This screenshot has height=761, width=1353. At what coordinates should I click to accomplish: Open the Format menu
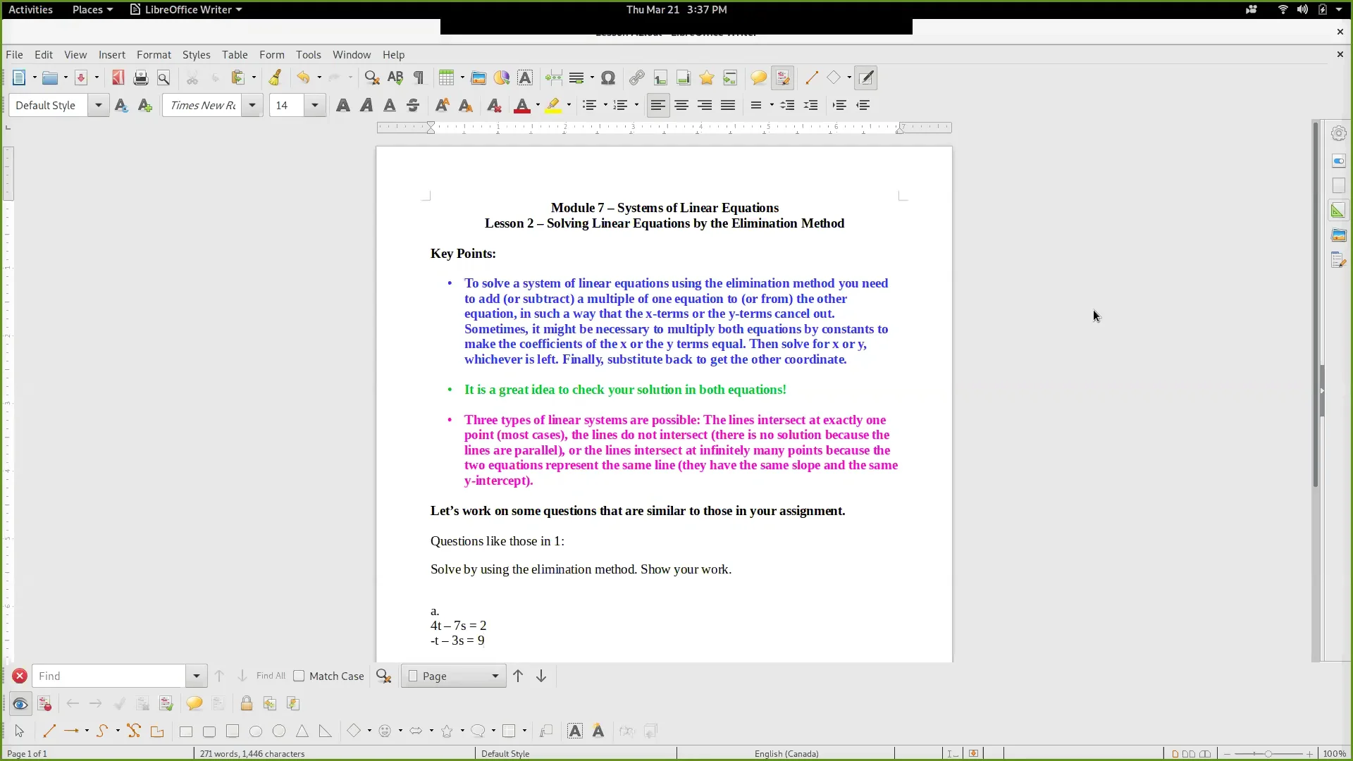coord(154,54)
